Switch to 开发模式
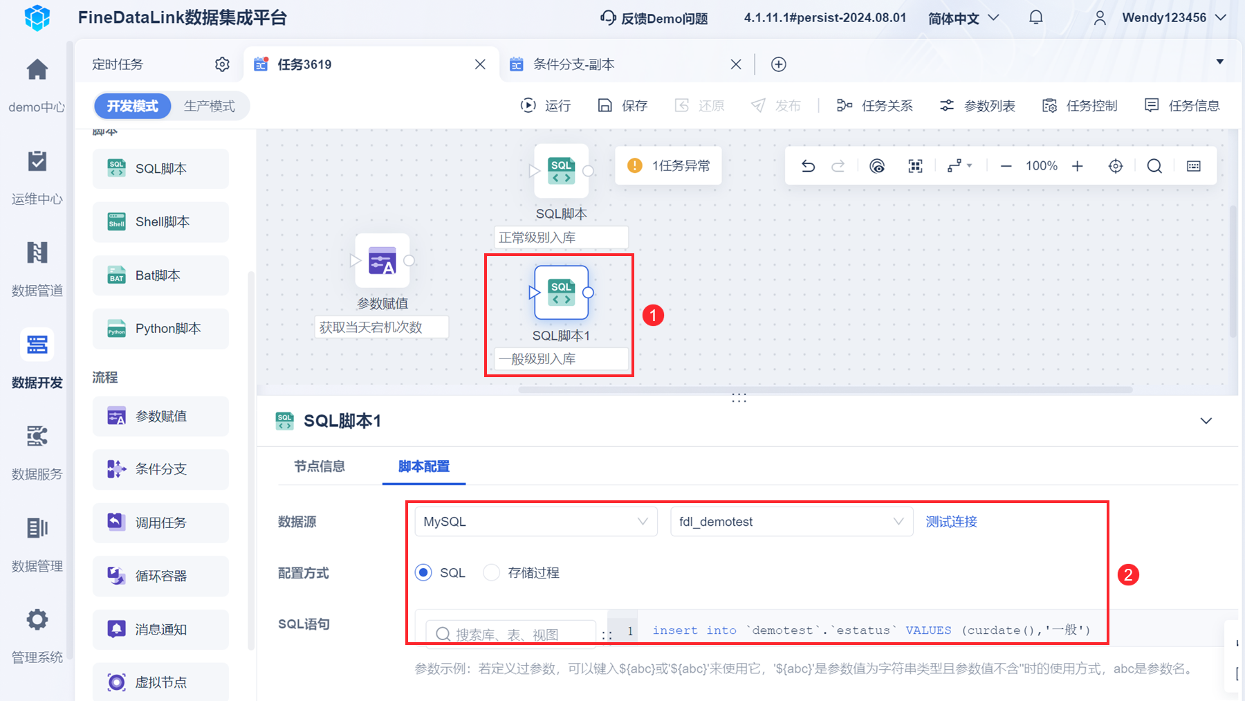 pyautogui.click(x=133, y=106)
